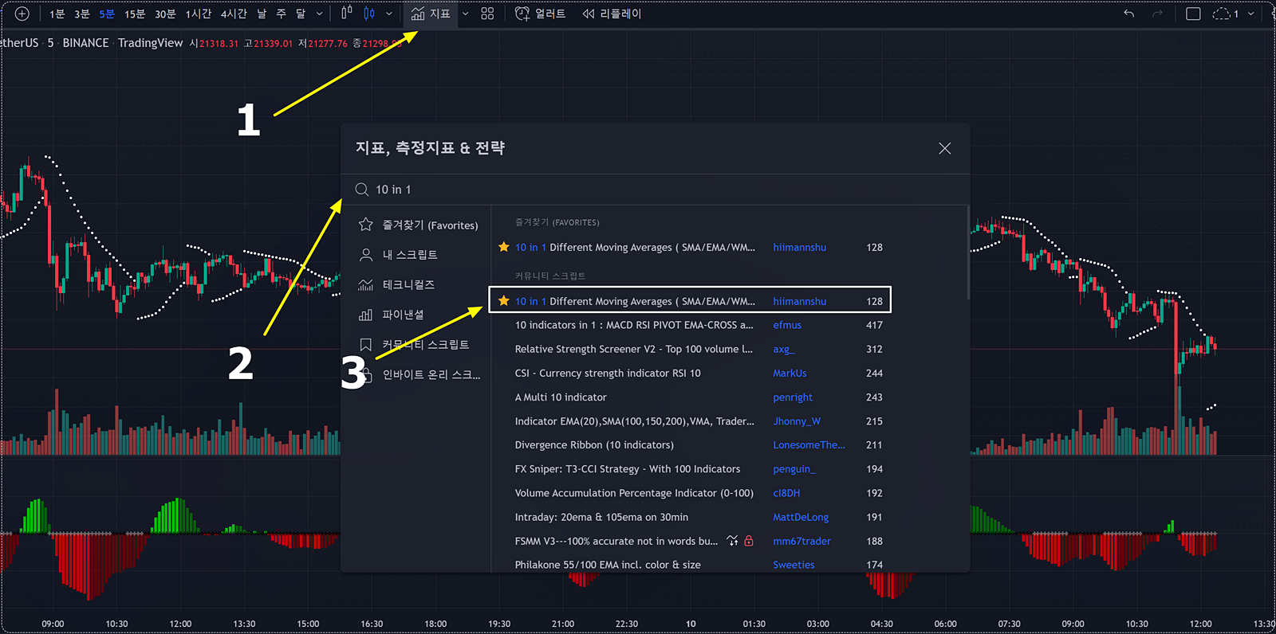The image size is (1276, 634).
Task: Select the daily 날 interval
Action: [x=262, y=14]
